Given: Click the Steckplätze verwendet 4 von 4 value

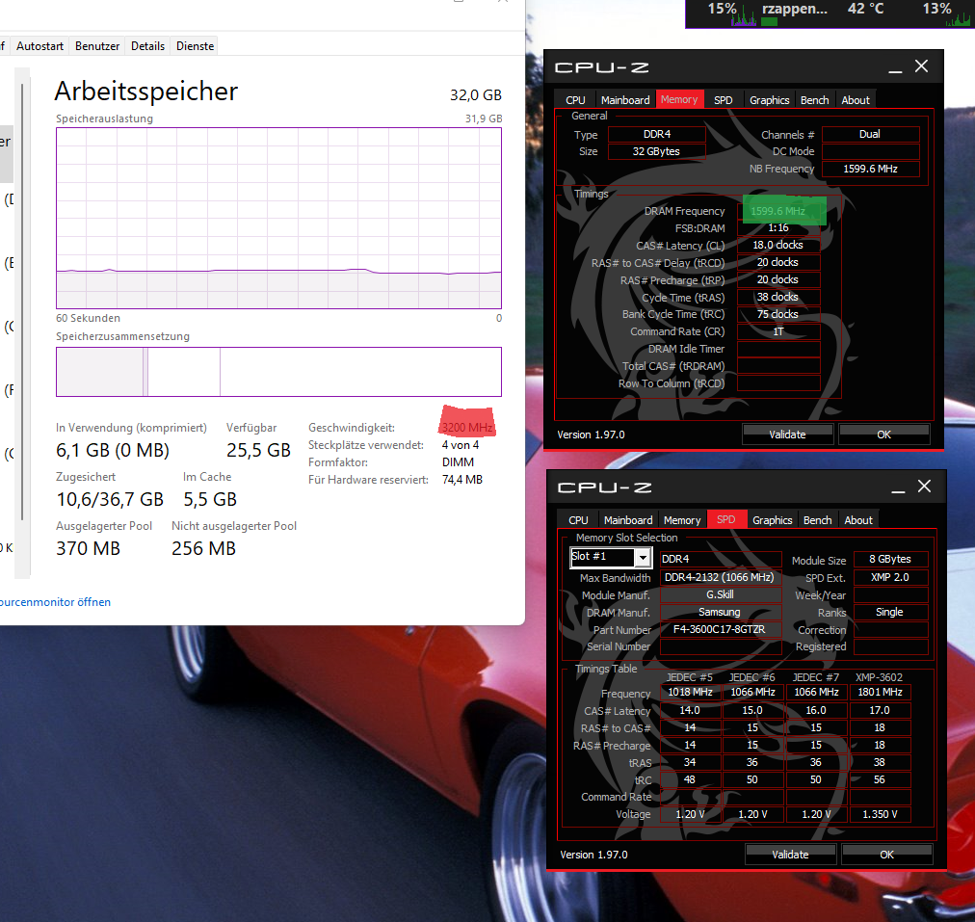Looking at the screenshot, I should (461, 445).
